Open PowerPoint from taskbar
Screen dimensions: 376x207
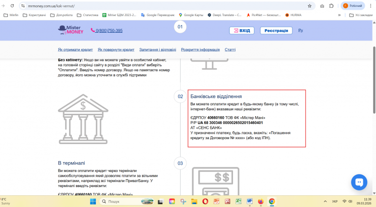click(x=216, y=202)
